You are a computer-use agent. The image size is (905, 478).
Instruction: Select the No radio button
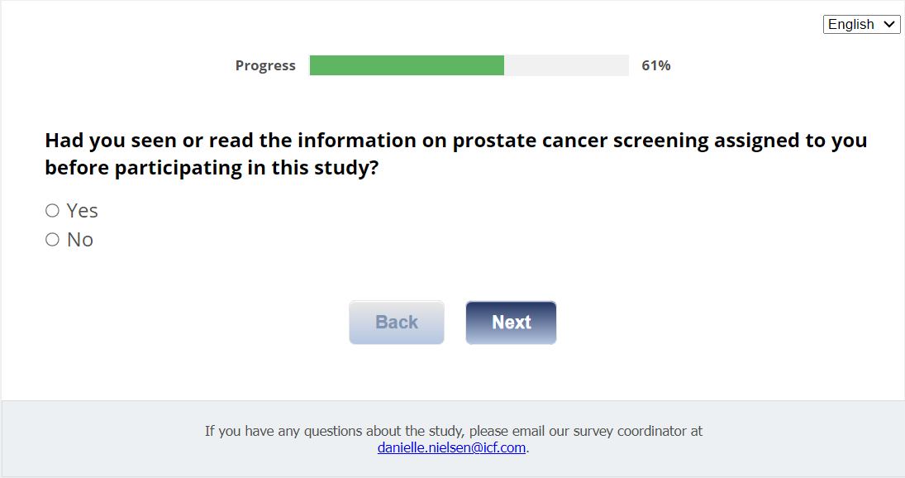[x=53, y=240]
